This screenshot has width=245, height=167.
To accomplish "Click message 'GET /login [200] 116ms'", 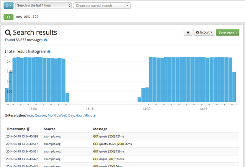I will coord(108,159).
